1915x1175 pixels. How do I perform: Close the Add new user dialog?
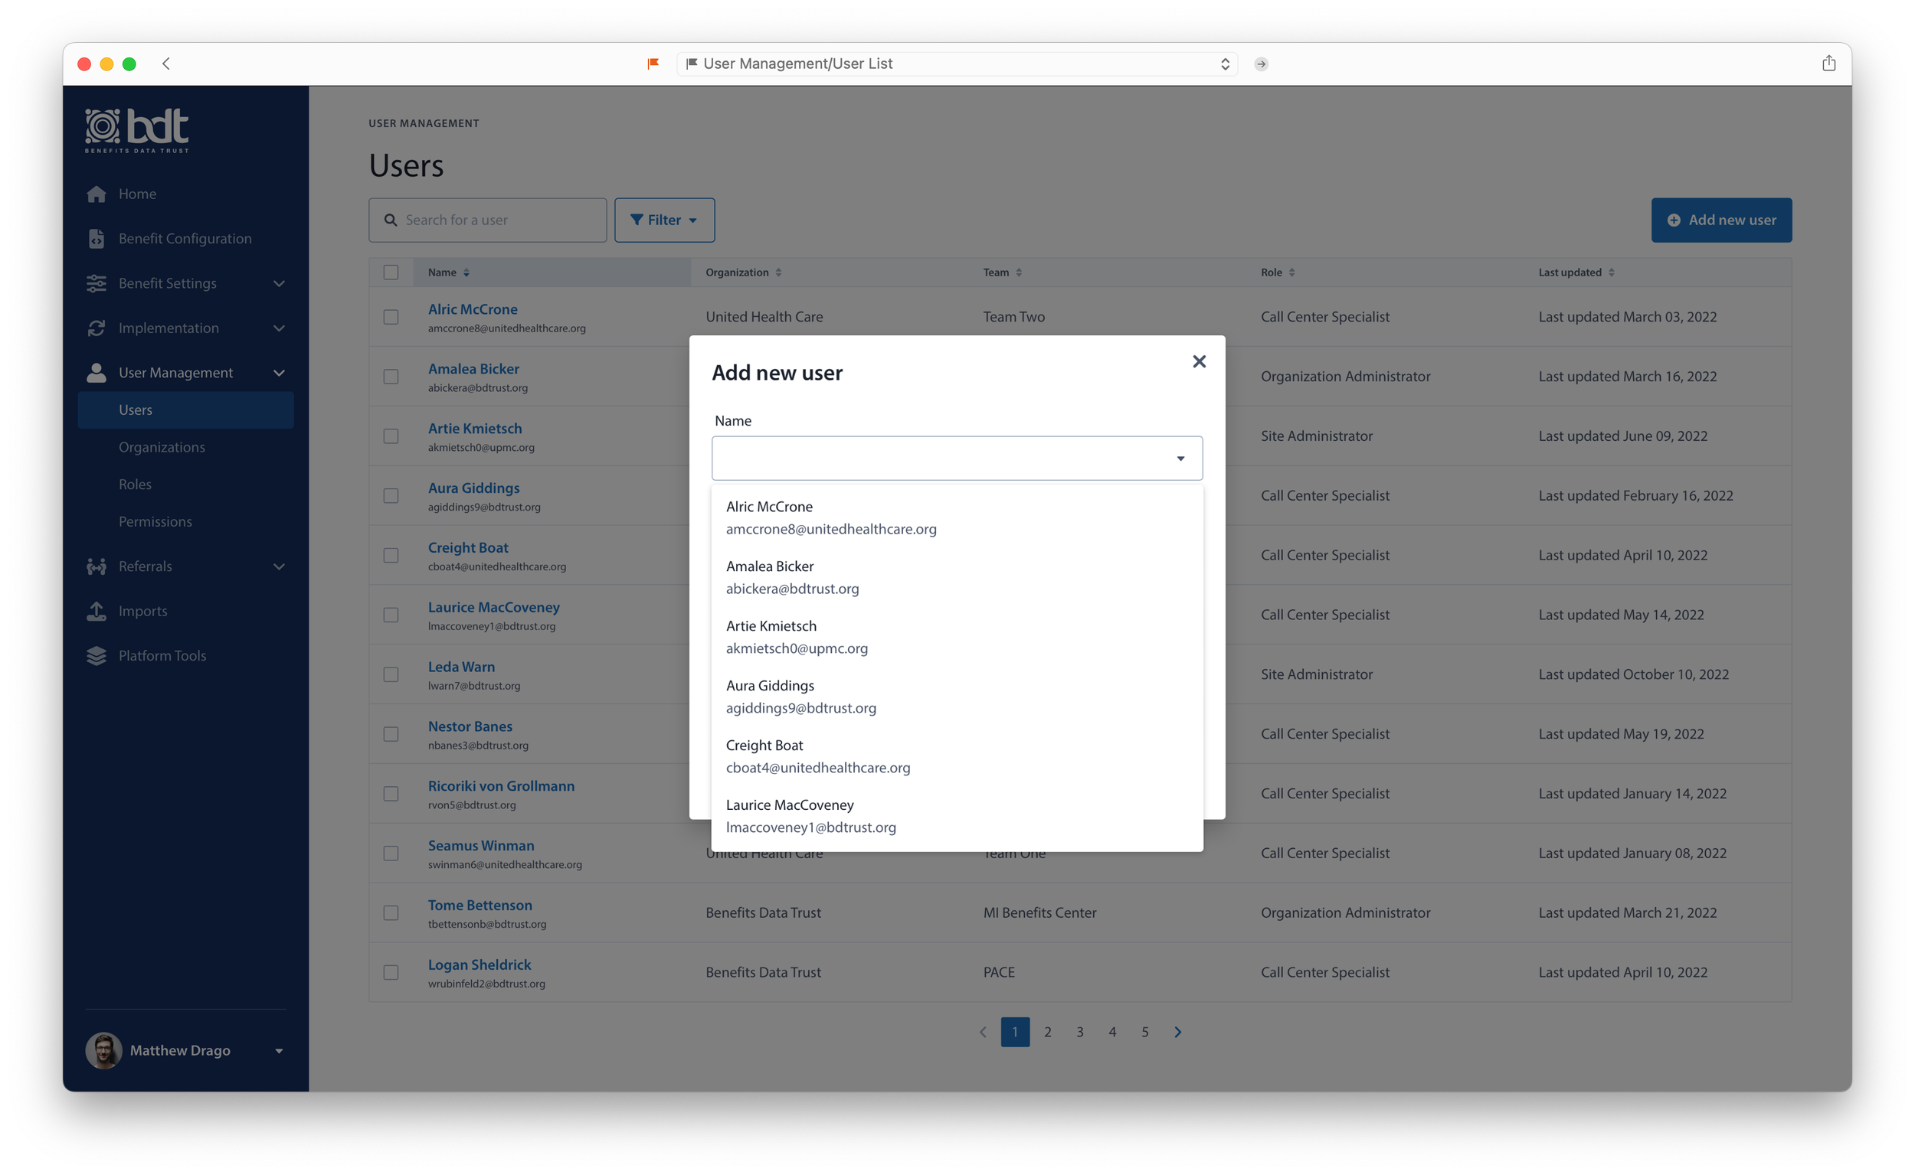click(1199, 361)
